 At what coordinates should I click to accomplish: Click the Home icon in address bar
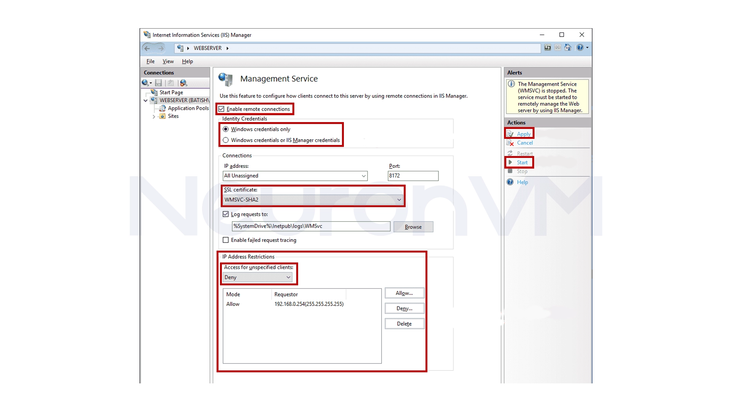click(568, 48)
